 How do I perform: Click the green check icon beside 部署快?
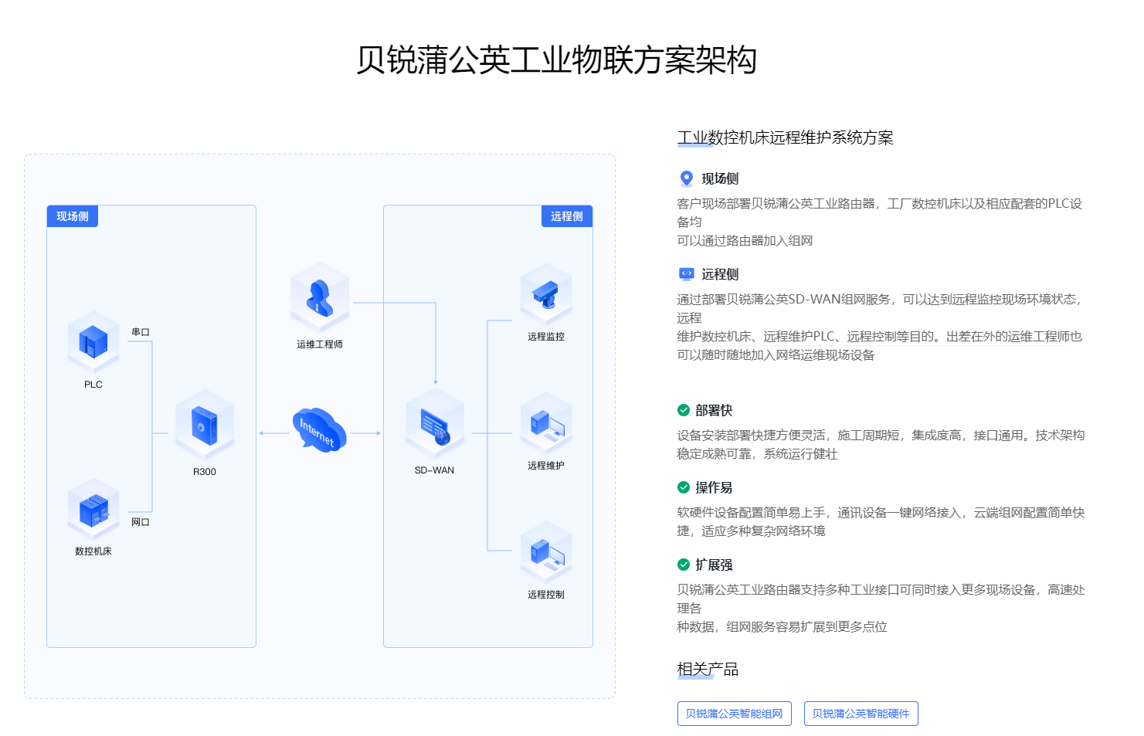pyautogui.click(x=684, y=410)
